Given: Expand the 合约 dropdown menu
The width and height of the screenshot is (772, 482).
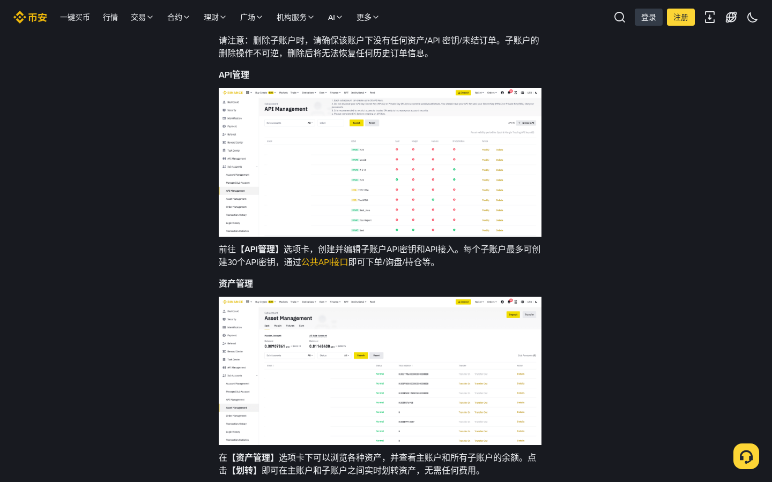Looking at the screenshot, I should pos(179,17).
